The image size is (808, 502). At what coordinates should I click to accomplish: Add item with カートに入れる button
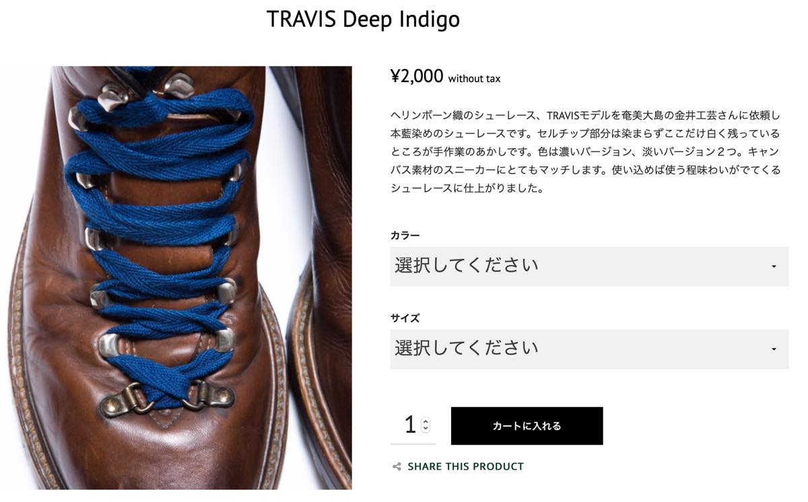(x=527, y=426)
